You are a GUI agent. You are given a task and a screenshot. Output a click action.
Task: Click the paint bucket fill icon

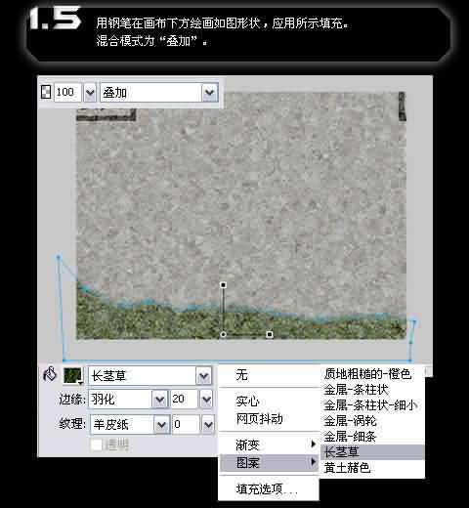[x=50, y=374]
